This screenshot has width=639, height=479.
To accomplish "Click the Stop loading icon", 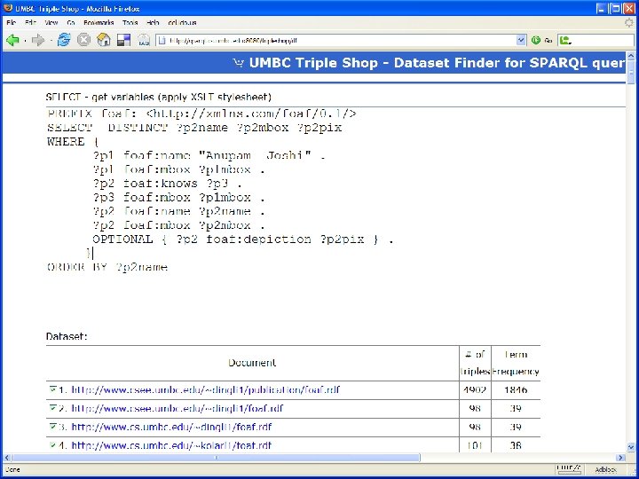I will tap(83, 40).
